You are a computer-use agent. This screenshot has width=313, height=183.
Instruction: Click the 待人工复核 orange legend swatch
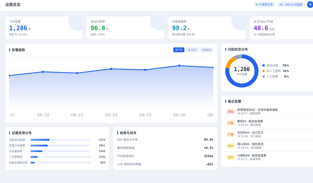click(263, 71)
